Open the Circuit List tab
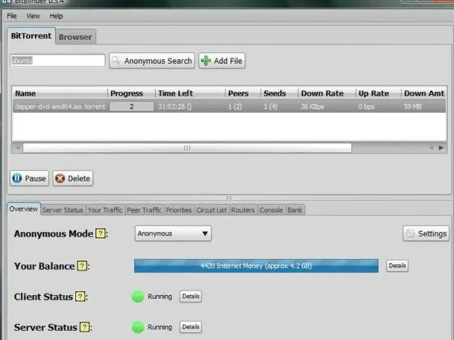The width and height of the screenshot is (454, 340). click(x=211, y=210)
